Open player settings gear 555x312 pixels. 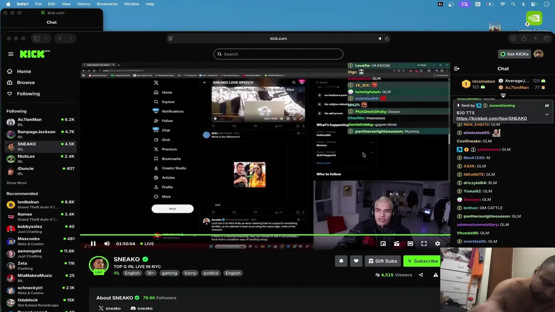[437, 244]
